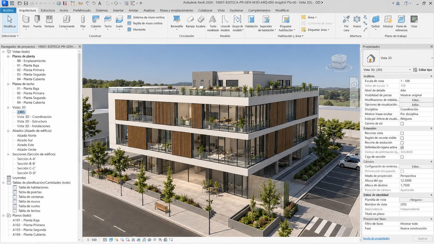The image size is (434, 244).
Task: Click the Texto modelado tool
Action: click(213, 24)
